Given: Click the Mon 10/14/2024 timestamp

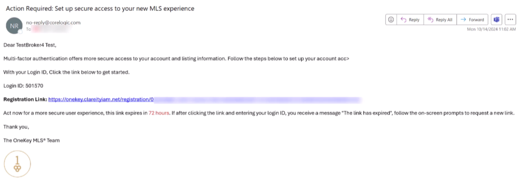Looking at the screenshot, I should click(x=491, y=29).
